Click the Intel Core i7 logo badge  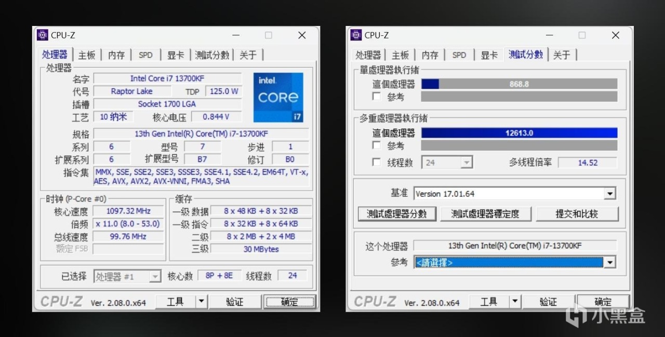(278, 97)
